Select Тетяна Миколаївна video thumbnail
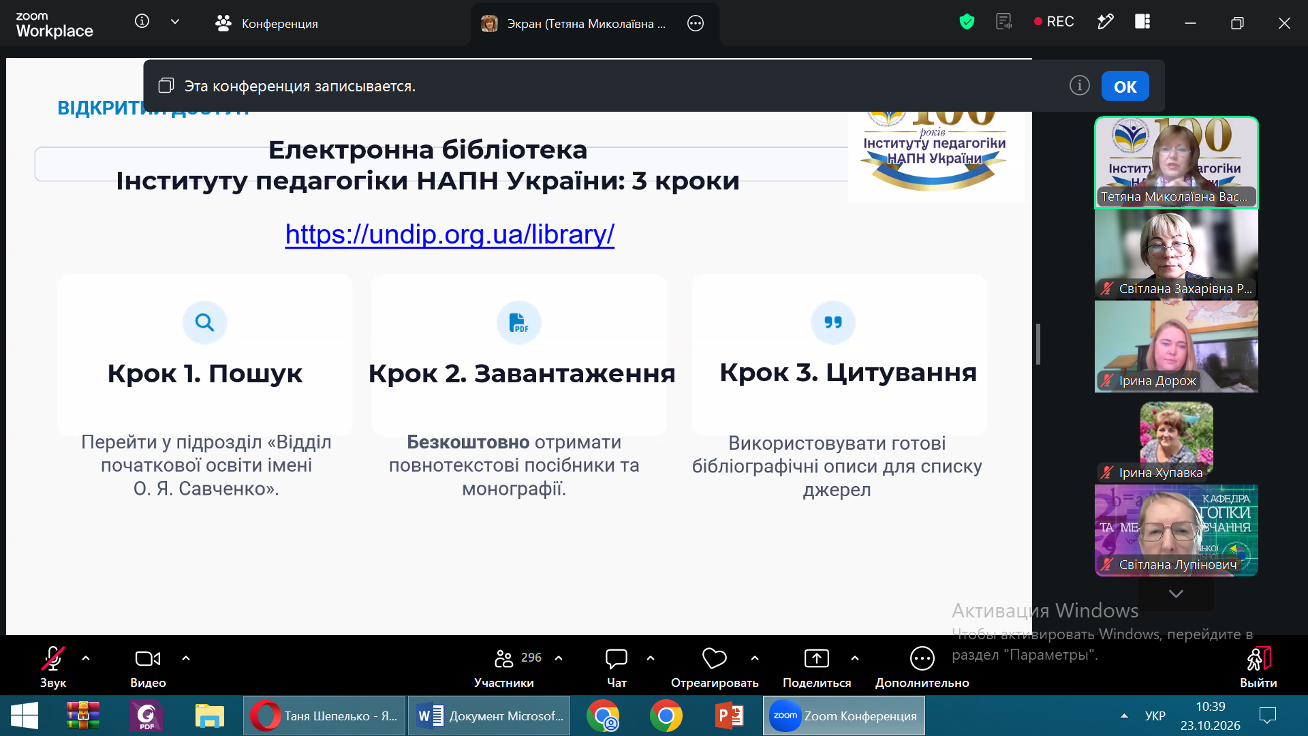 pyautogui.click(x=1176, y=162)
